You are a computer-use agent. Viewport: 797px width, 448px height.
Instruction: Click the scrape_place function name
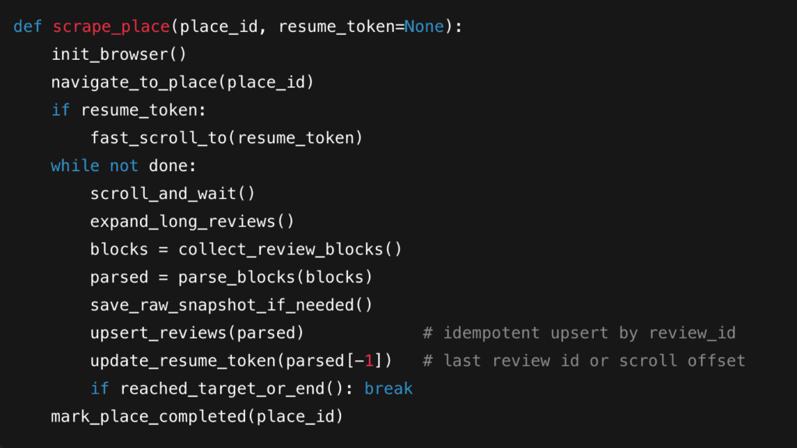click(x=111, y=26)
